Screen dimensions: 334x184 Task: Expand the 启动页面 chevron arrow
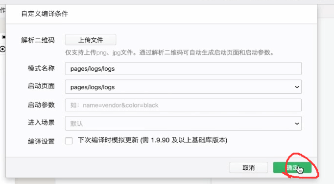pos(297,87)
